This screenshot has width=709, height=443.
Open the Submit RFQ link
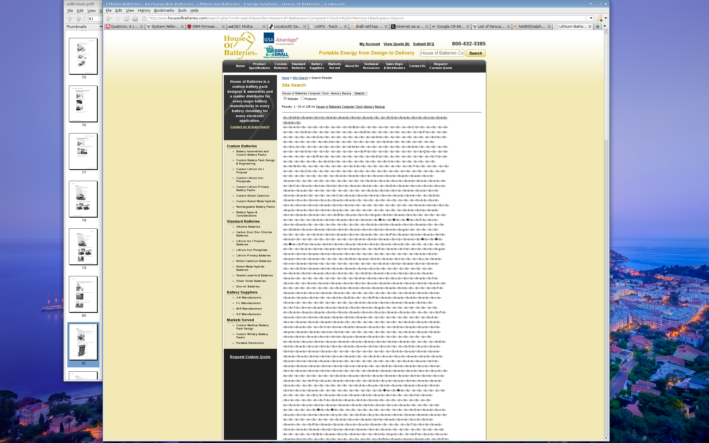click(x=423, y=44)
